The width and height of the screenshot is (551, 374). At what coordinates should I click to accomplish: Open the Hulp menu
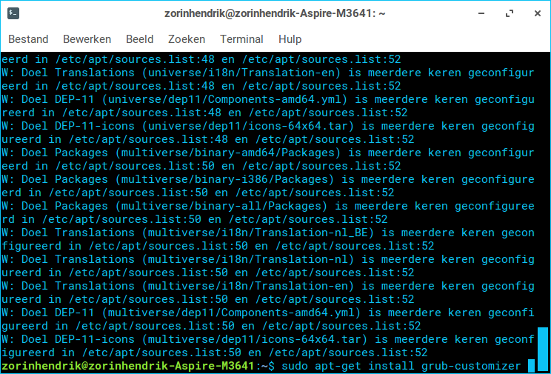[x=290, y=39]
